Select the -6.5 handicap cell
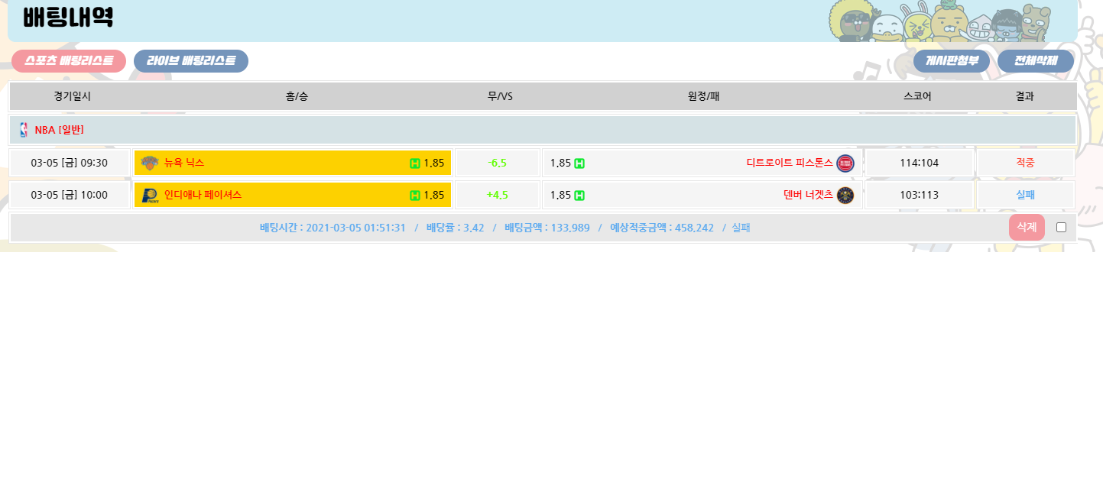The image size is (1103, 495). [497, 163]
